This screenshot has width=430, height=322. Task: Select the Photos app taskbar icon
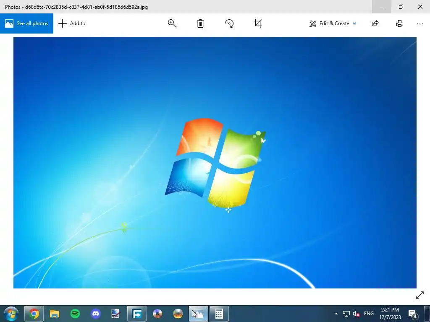[x=199, y=314]
